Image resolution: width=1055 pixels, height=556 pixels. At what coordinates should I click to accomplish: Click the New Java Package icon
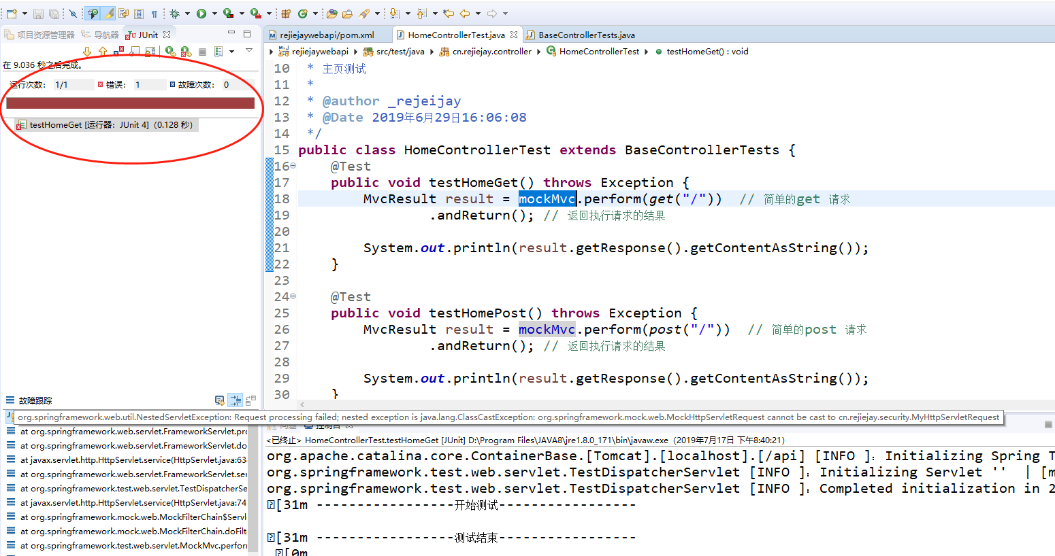(x=286, y=14)
